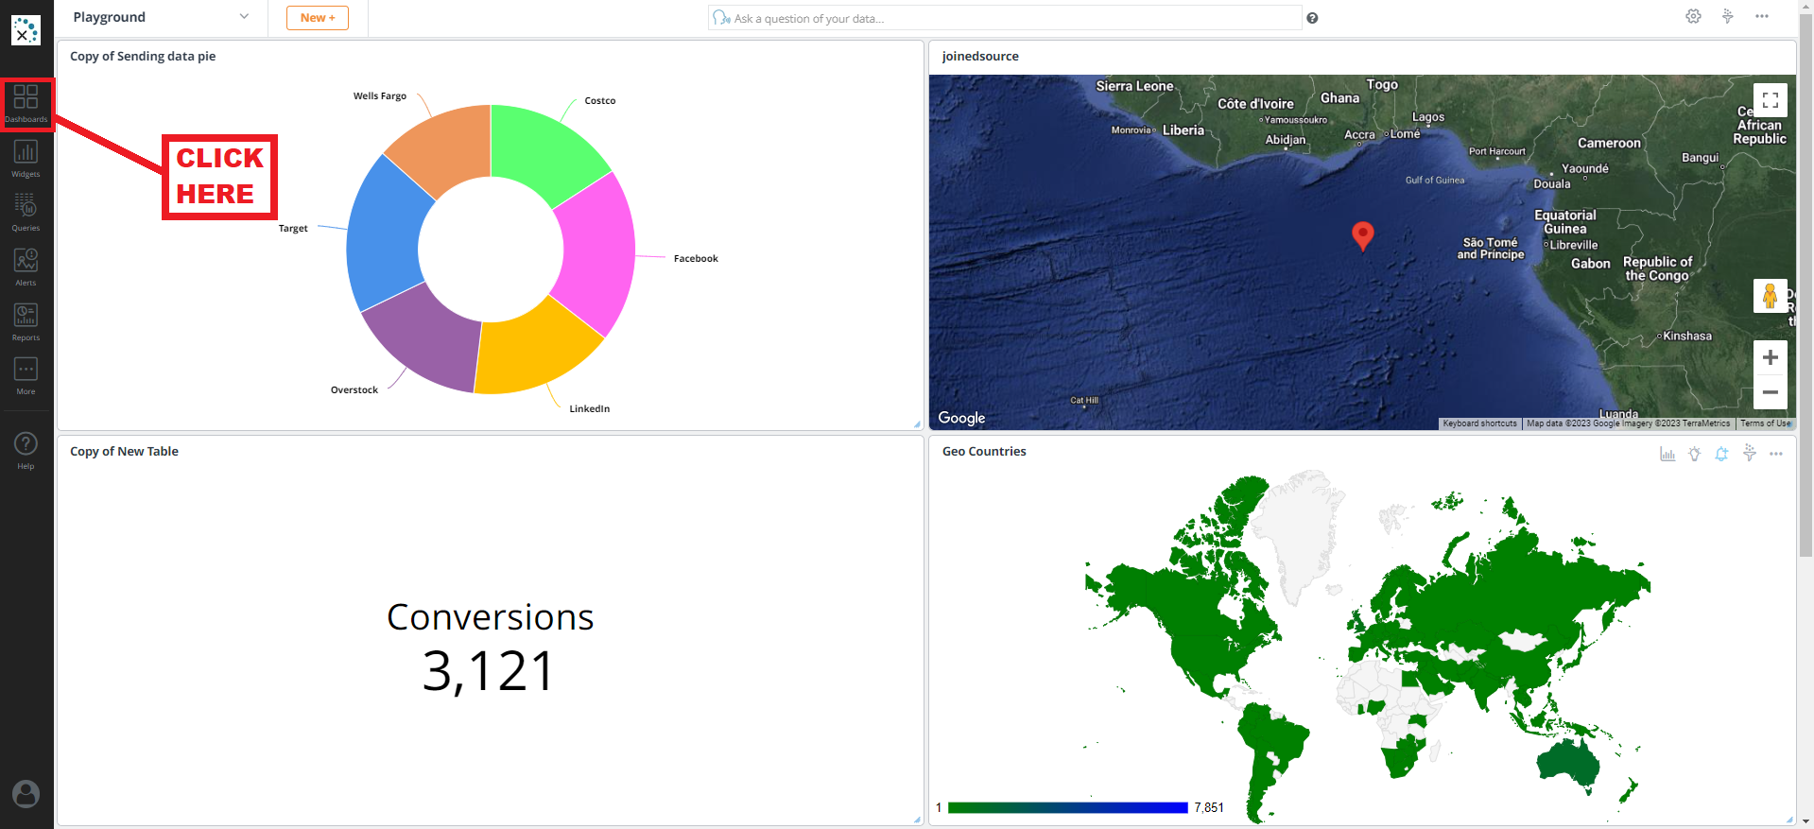1814x829 pixels.
Task: Open Alerts from the left sidebar
Action: (26, 267)
